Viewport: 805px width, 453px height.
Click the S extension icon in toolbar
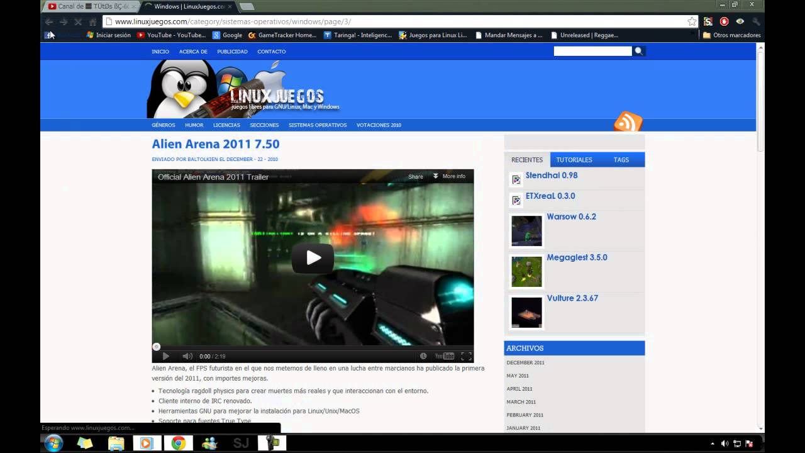click(x=708, y=21)
